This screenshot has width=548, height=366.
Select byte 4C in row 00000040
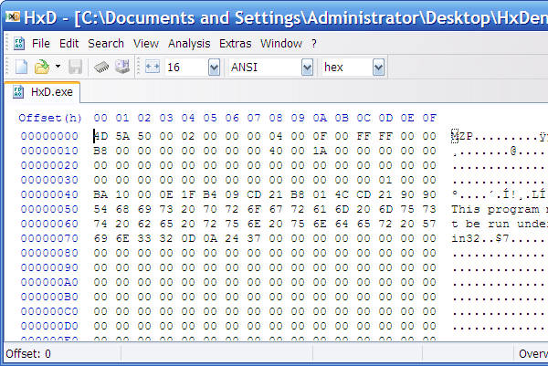click(342, 194)
